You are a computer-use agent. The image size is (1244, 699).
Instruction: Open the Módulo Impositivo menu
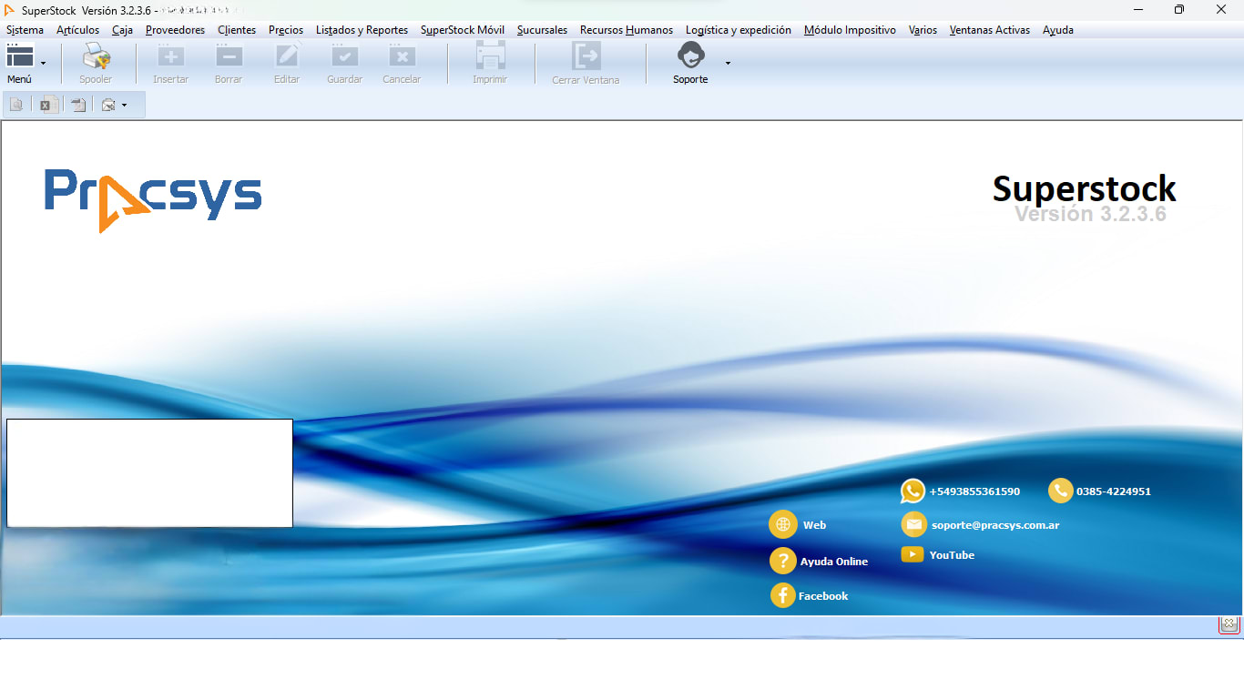coord(850,30)
